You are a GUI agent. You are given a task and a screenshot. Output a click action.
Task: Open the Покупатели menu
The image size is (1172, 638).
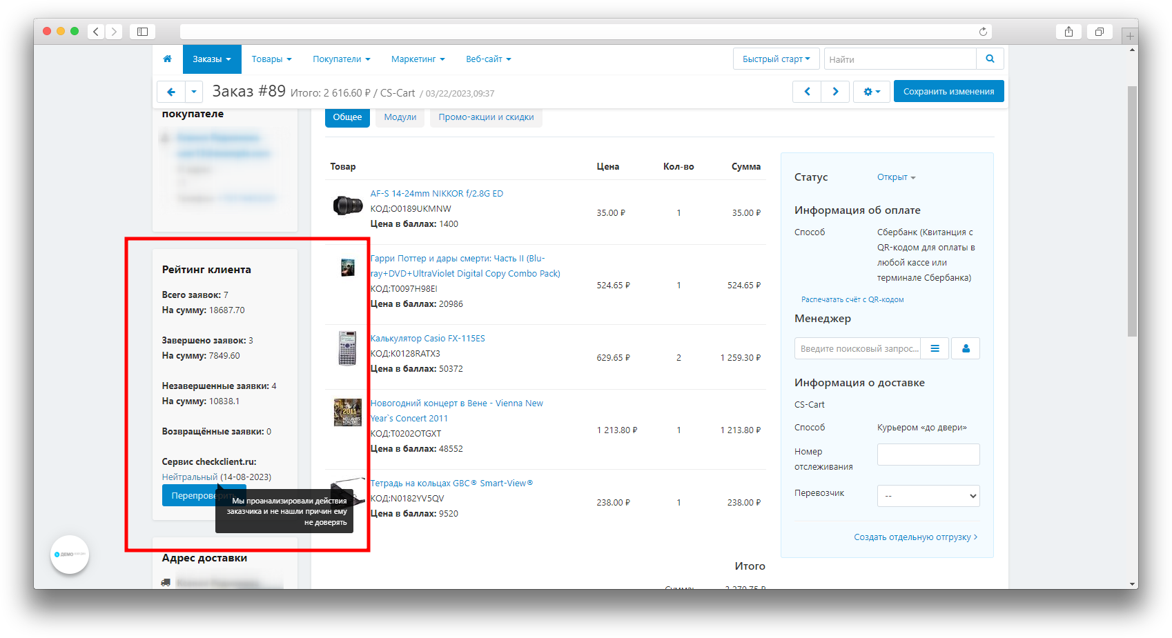point(342,59)
